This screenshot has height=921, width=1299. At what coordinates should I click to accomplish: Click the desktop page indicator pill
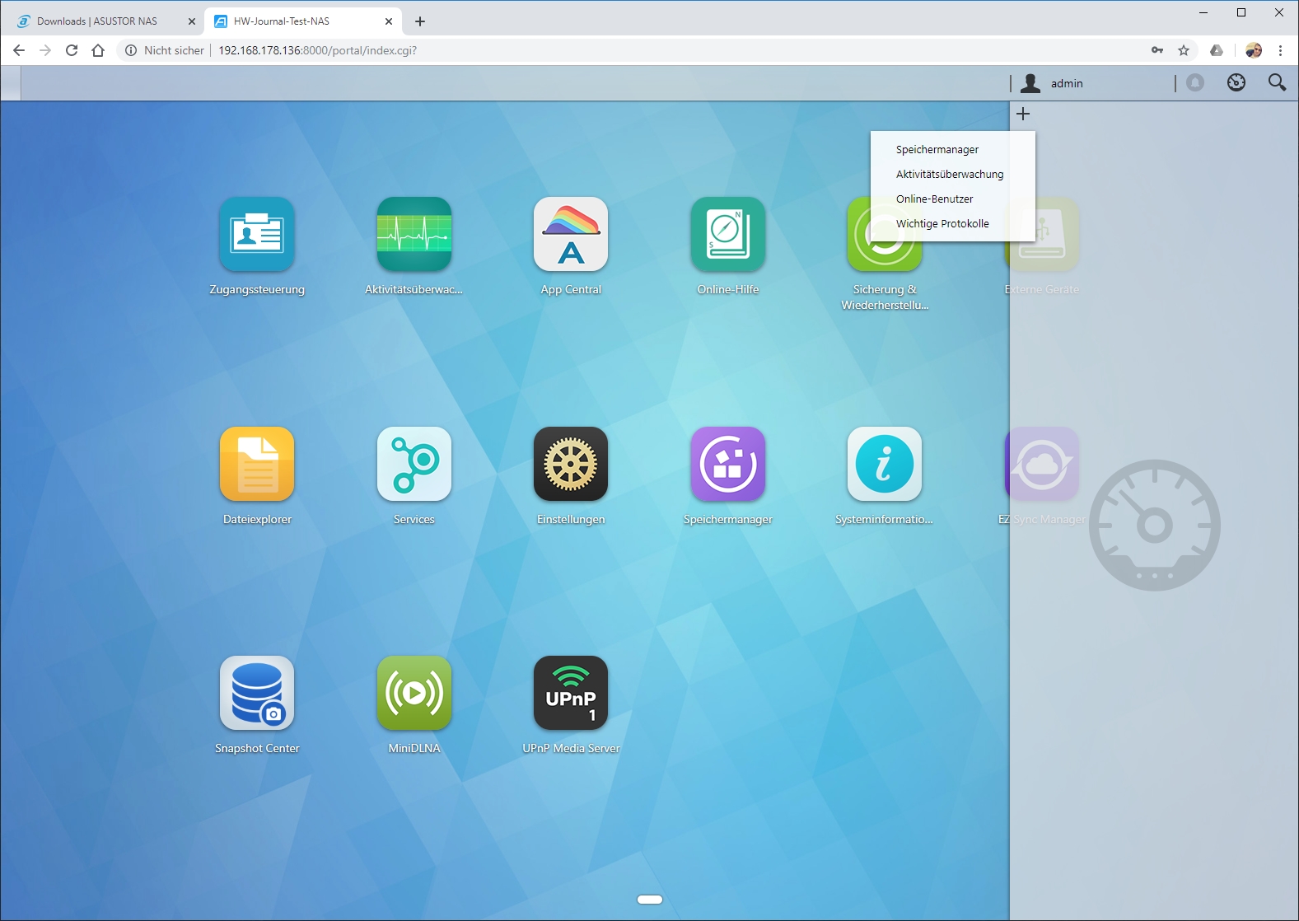coord(650,900)
